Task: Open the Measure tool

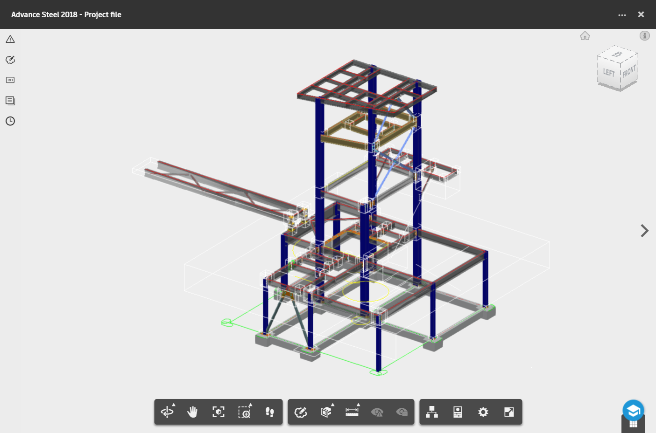Action: (352, 412)
